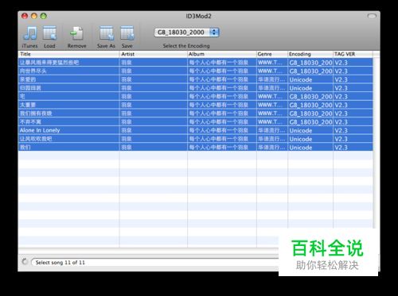Image resolution: width=398 pixels, height=296 pixels.
Task: Click Unicode encoding cell of Alone In Lonely
Action: click(x=310, y=130)
